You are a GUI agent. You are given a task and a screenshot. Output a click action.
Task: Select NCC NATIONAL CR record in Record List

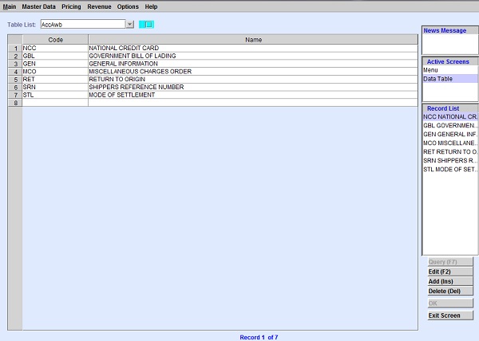tap(450, 116)
